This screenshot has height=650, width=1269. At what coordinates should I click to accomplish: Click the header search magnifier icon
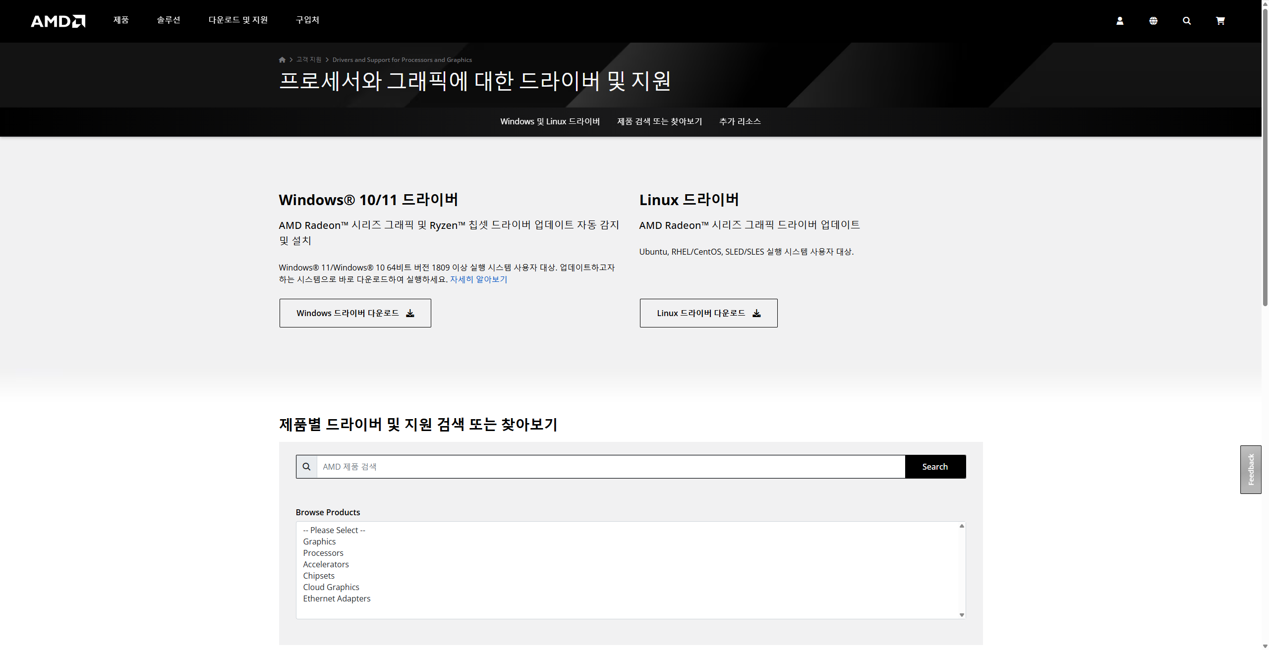[1187, 21]
